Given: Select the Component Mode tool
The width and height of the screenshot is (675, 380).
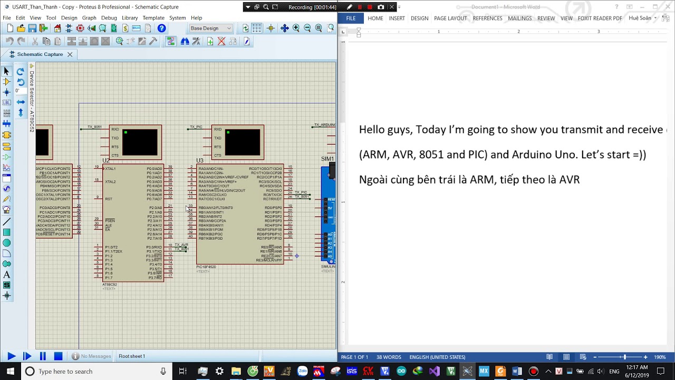Looking at the screenshot, I should [x=6, y=82].
